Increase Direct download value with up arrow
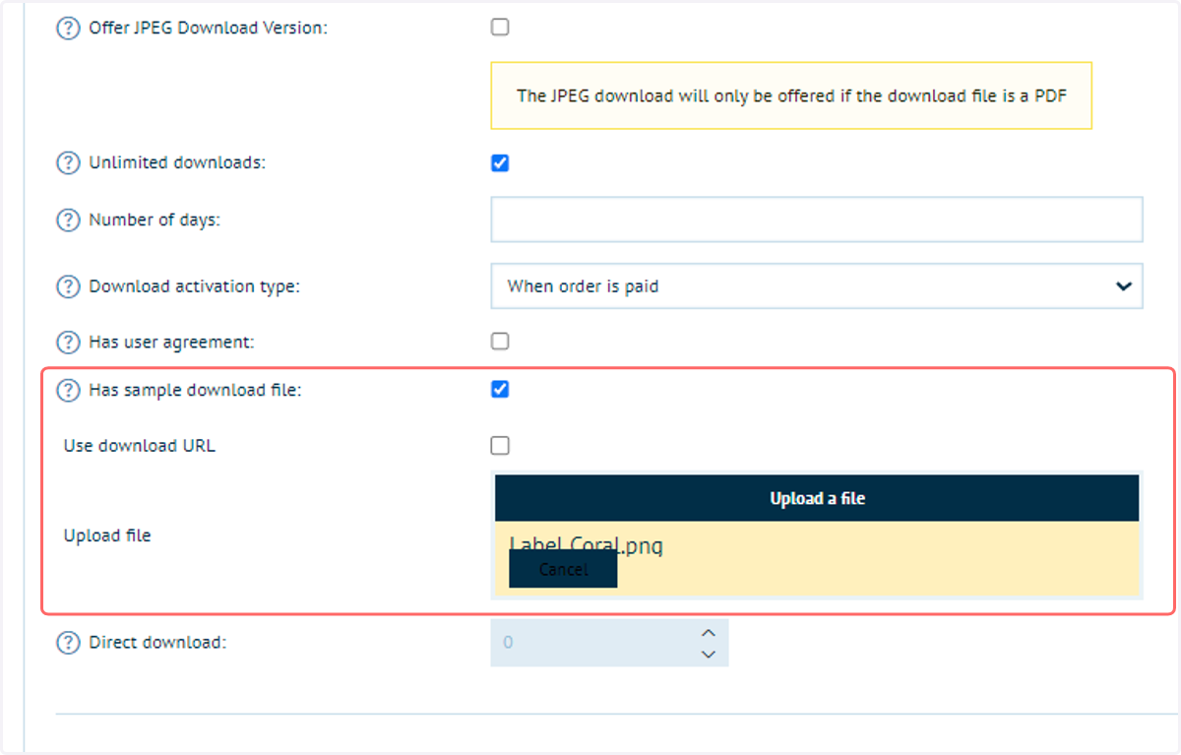 pyautogui.click(x=708, y=633)
